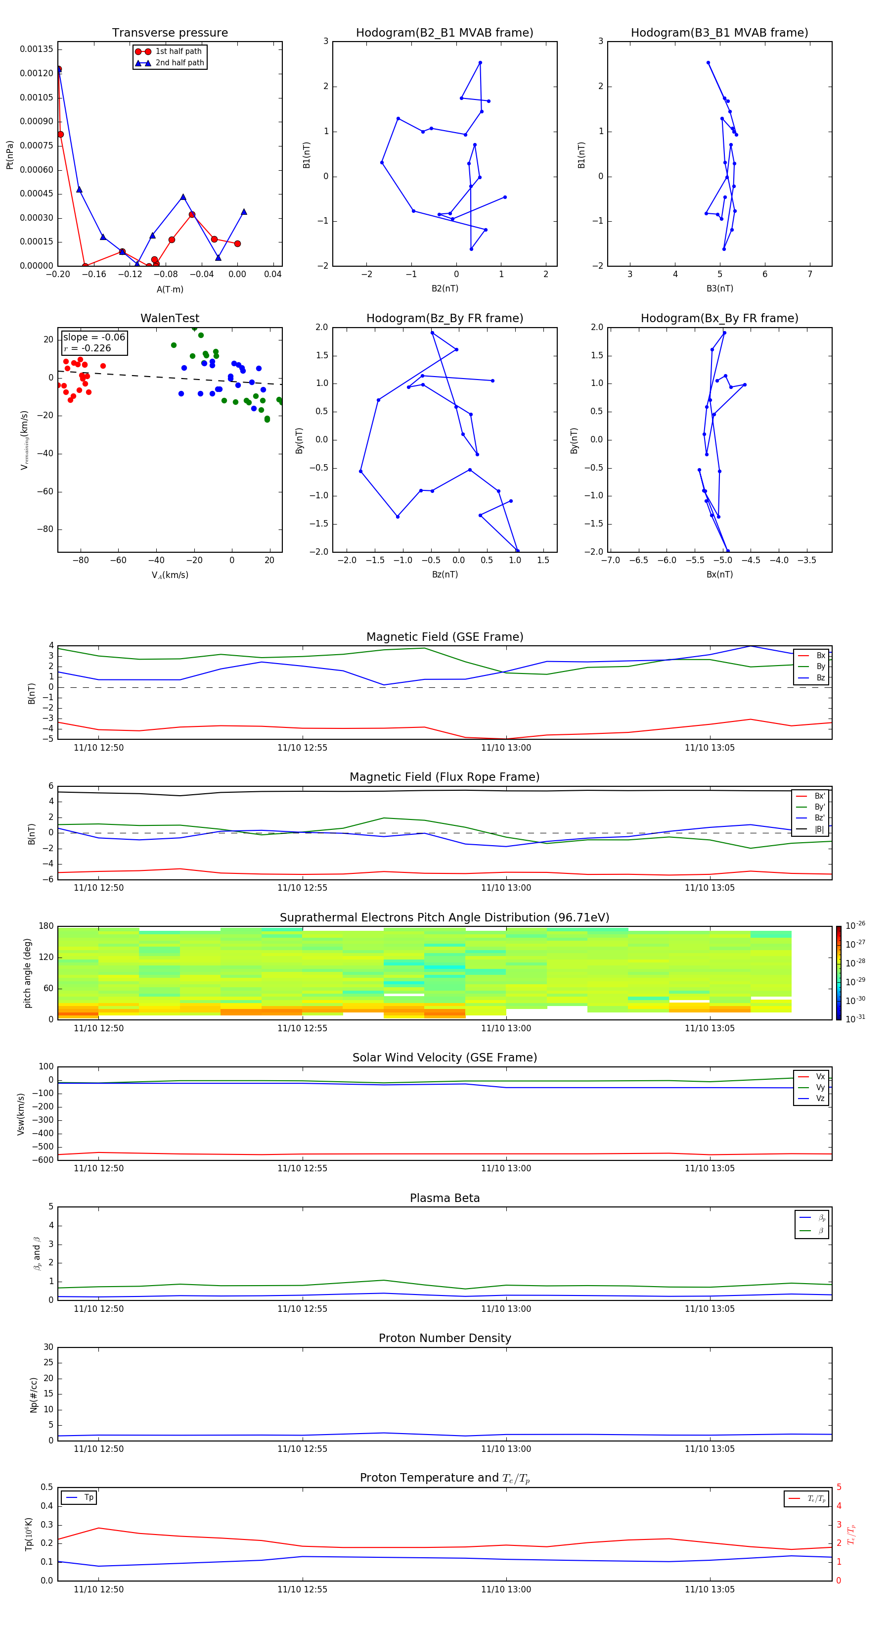Click the 'Hodogram(Bx_By FR frame)' title

click(x=719, y=318)
